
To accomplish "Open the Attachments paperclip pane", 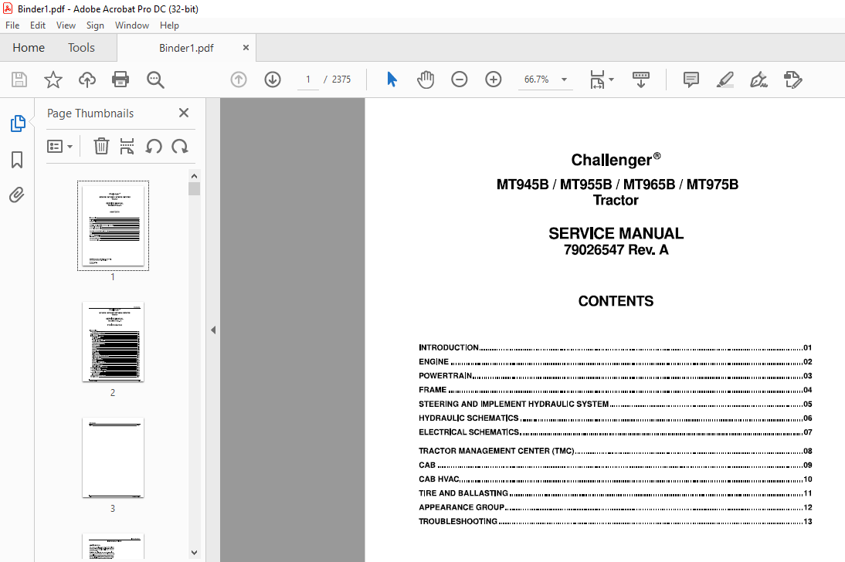I will (x=17, y=195).
